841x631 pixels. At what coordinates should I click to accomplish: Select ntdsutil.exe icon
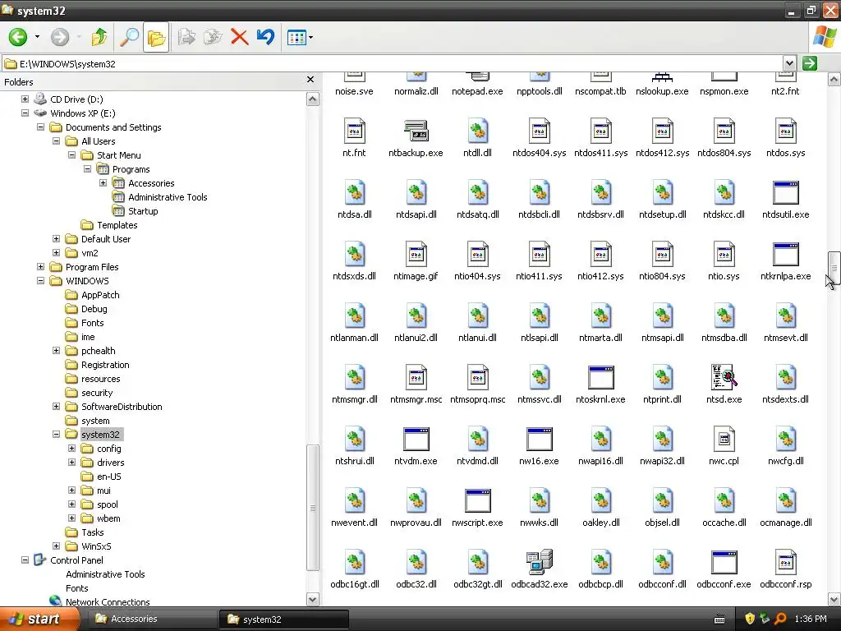pos(786,192)
